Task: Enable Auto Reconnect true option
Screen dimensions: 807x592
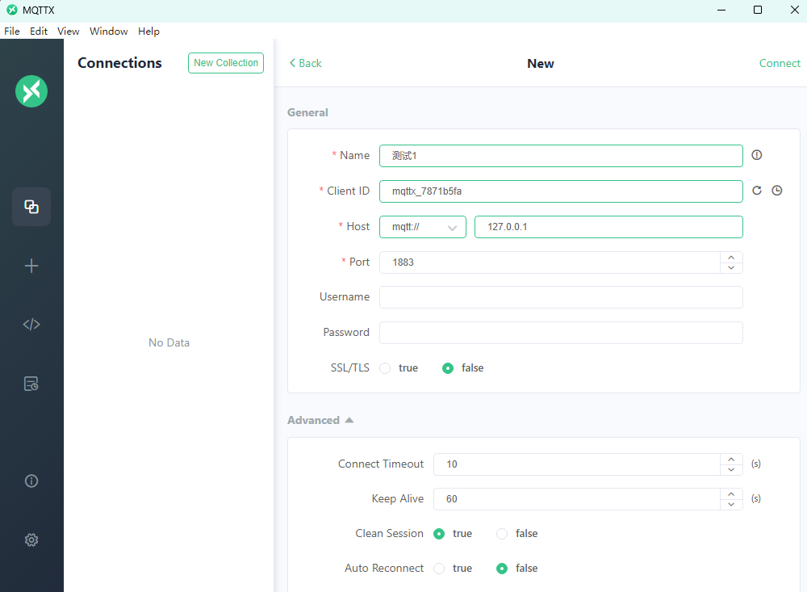Action: [x=439, y=569]
